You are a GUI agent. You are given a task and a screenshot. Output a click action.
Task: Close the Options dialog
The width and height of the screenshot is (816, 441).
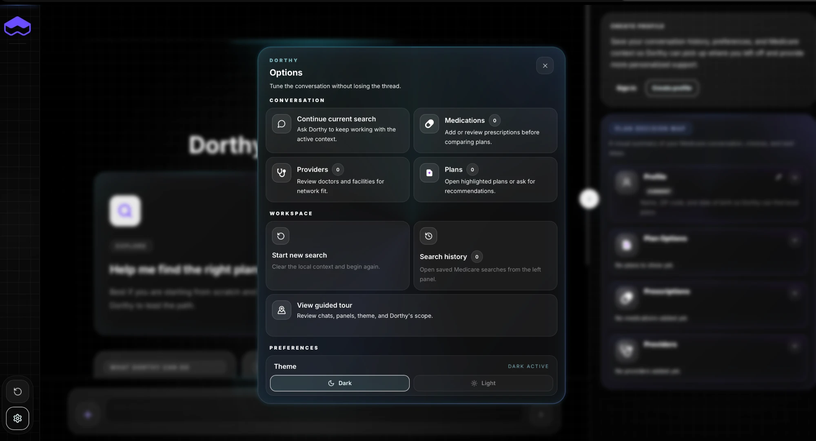coord(545,66)
